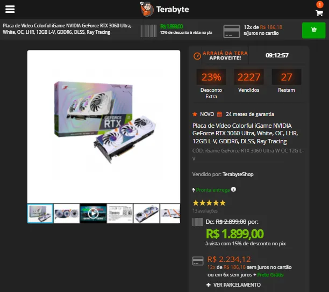Select the first product box thumbnail
The height and width of the screenshot is (292, 329).
(x=40, y=214)
